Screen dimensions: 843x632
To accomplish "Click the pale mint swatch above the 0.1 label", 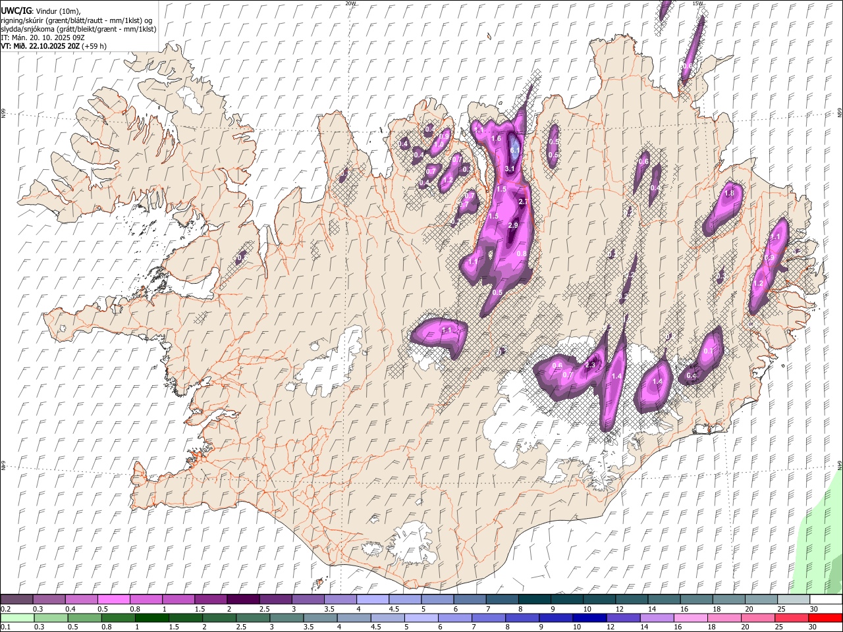I will (x=16, y=618).
